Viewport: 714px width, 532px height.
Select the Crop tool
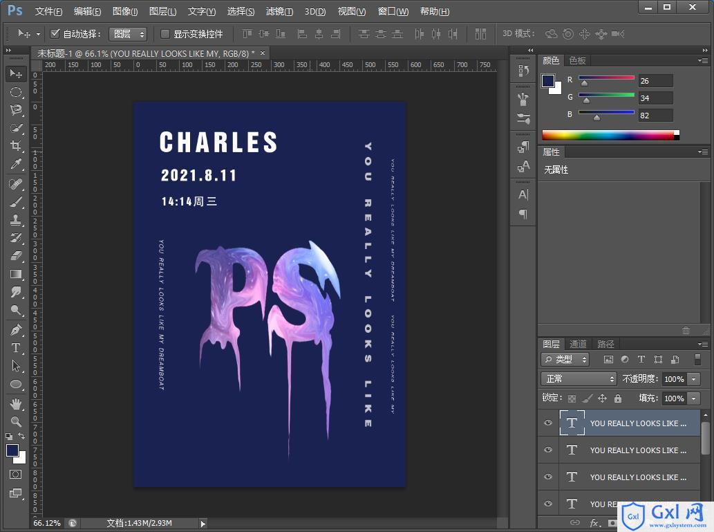16,146
